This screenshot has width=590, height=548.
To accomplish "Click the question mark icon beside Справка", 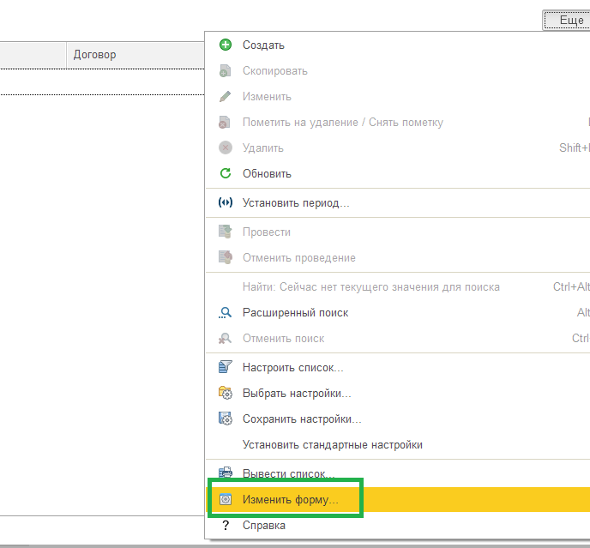I will pyautogui.click(x=226, y=525).
